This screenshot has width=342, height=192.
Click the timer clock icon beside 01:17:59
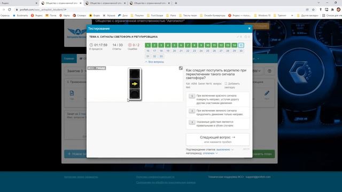point(91,45)
